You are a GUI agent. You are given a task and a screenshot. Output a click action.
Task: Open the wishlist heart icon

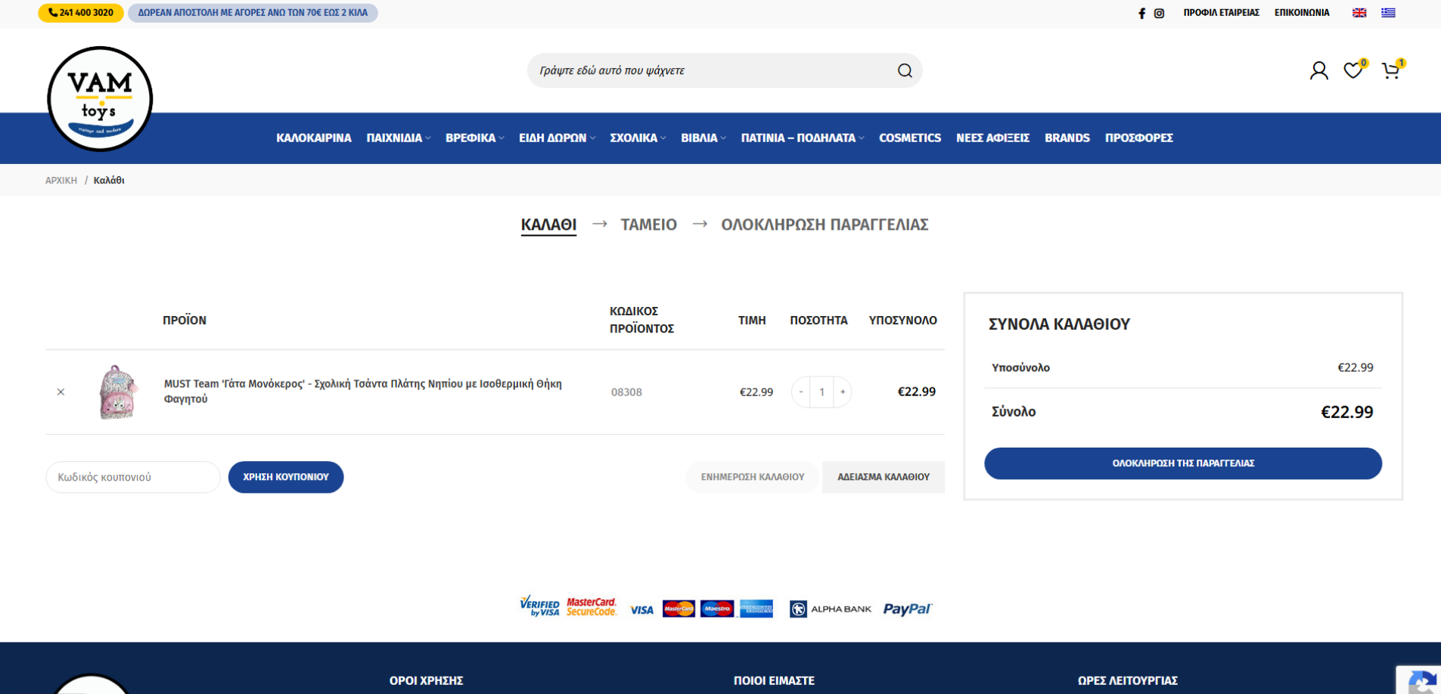[x=1353, y=70]
